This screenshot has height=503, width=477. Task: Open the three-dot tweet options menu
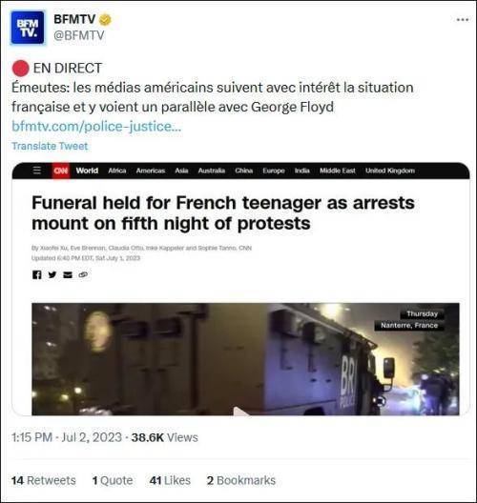pos(463,20)
